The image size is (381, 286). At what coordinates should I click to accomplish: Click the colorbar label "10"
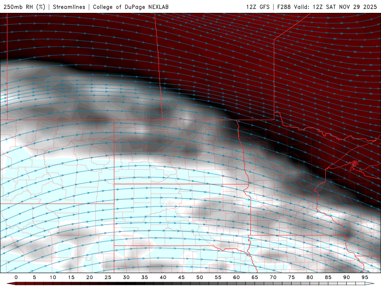53,277
